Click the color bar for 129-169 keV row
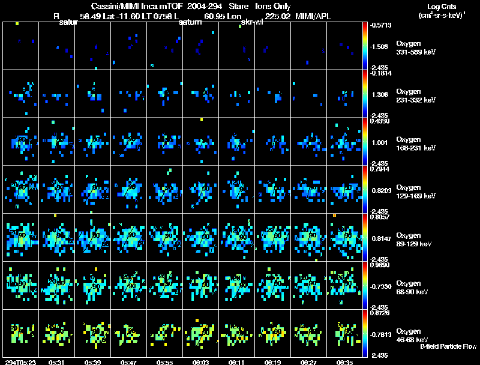 [365, 190]
